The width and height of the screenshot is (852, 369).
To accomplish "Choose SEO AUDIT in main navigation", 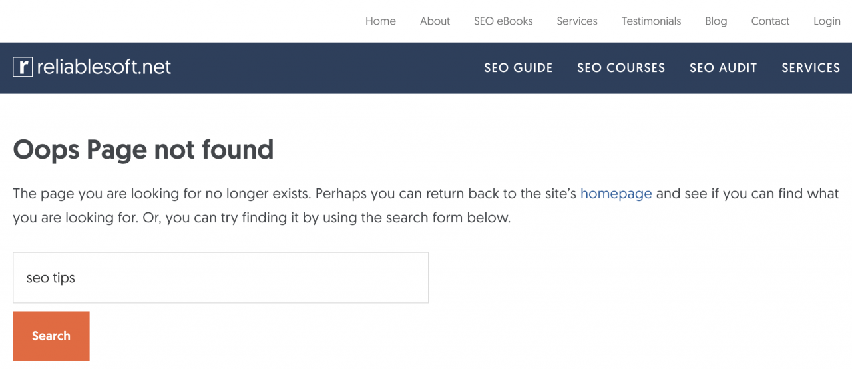I will [x=724, y=68].
